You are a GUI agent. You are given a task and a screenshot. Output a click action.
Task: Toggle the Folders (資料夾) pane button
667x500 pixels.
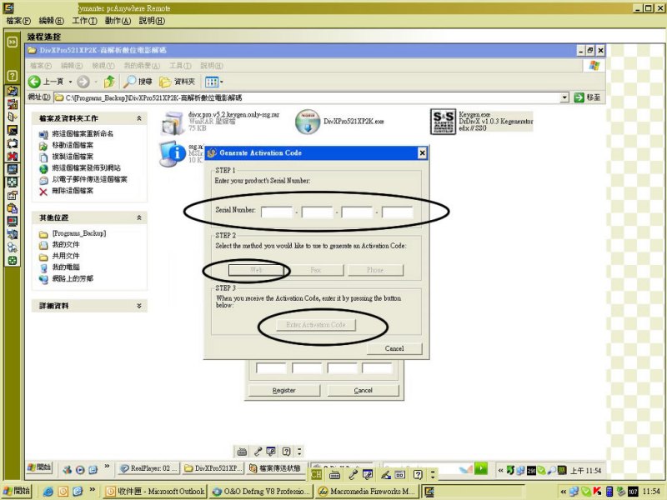point(177,81)
